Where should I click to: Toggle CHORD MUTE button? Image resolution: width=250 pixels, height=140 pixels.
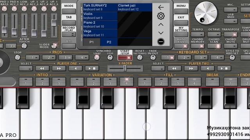[230, 46]
